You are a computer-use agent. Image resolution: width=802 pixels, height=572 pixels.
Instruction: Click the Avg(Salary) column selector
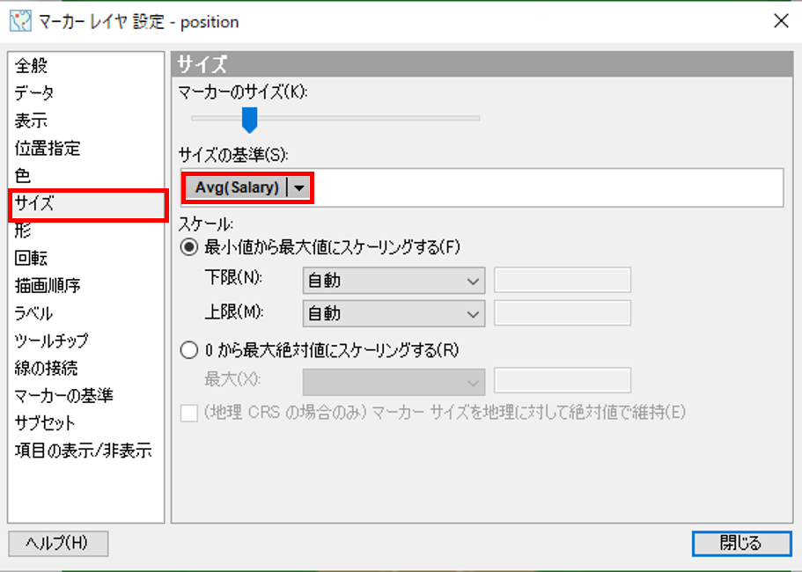click(x=237, y=187)
